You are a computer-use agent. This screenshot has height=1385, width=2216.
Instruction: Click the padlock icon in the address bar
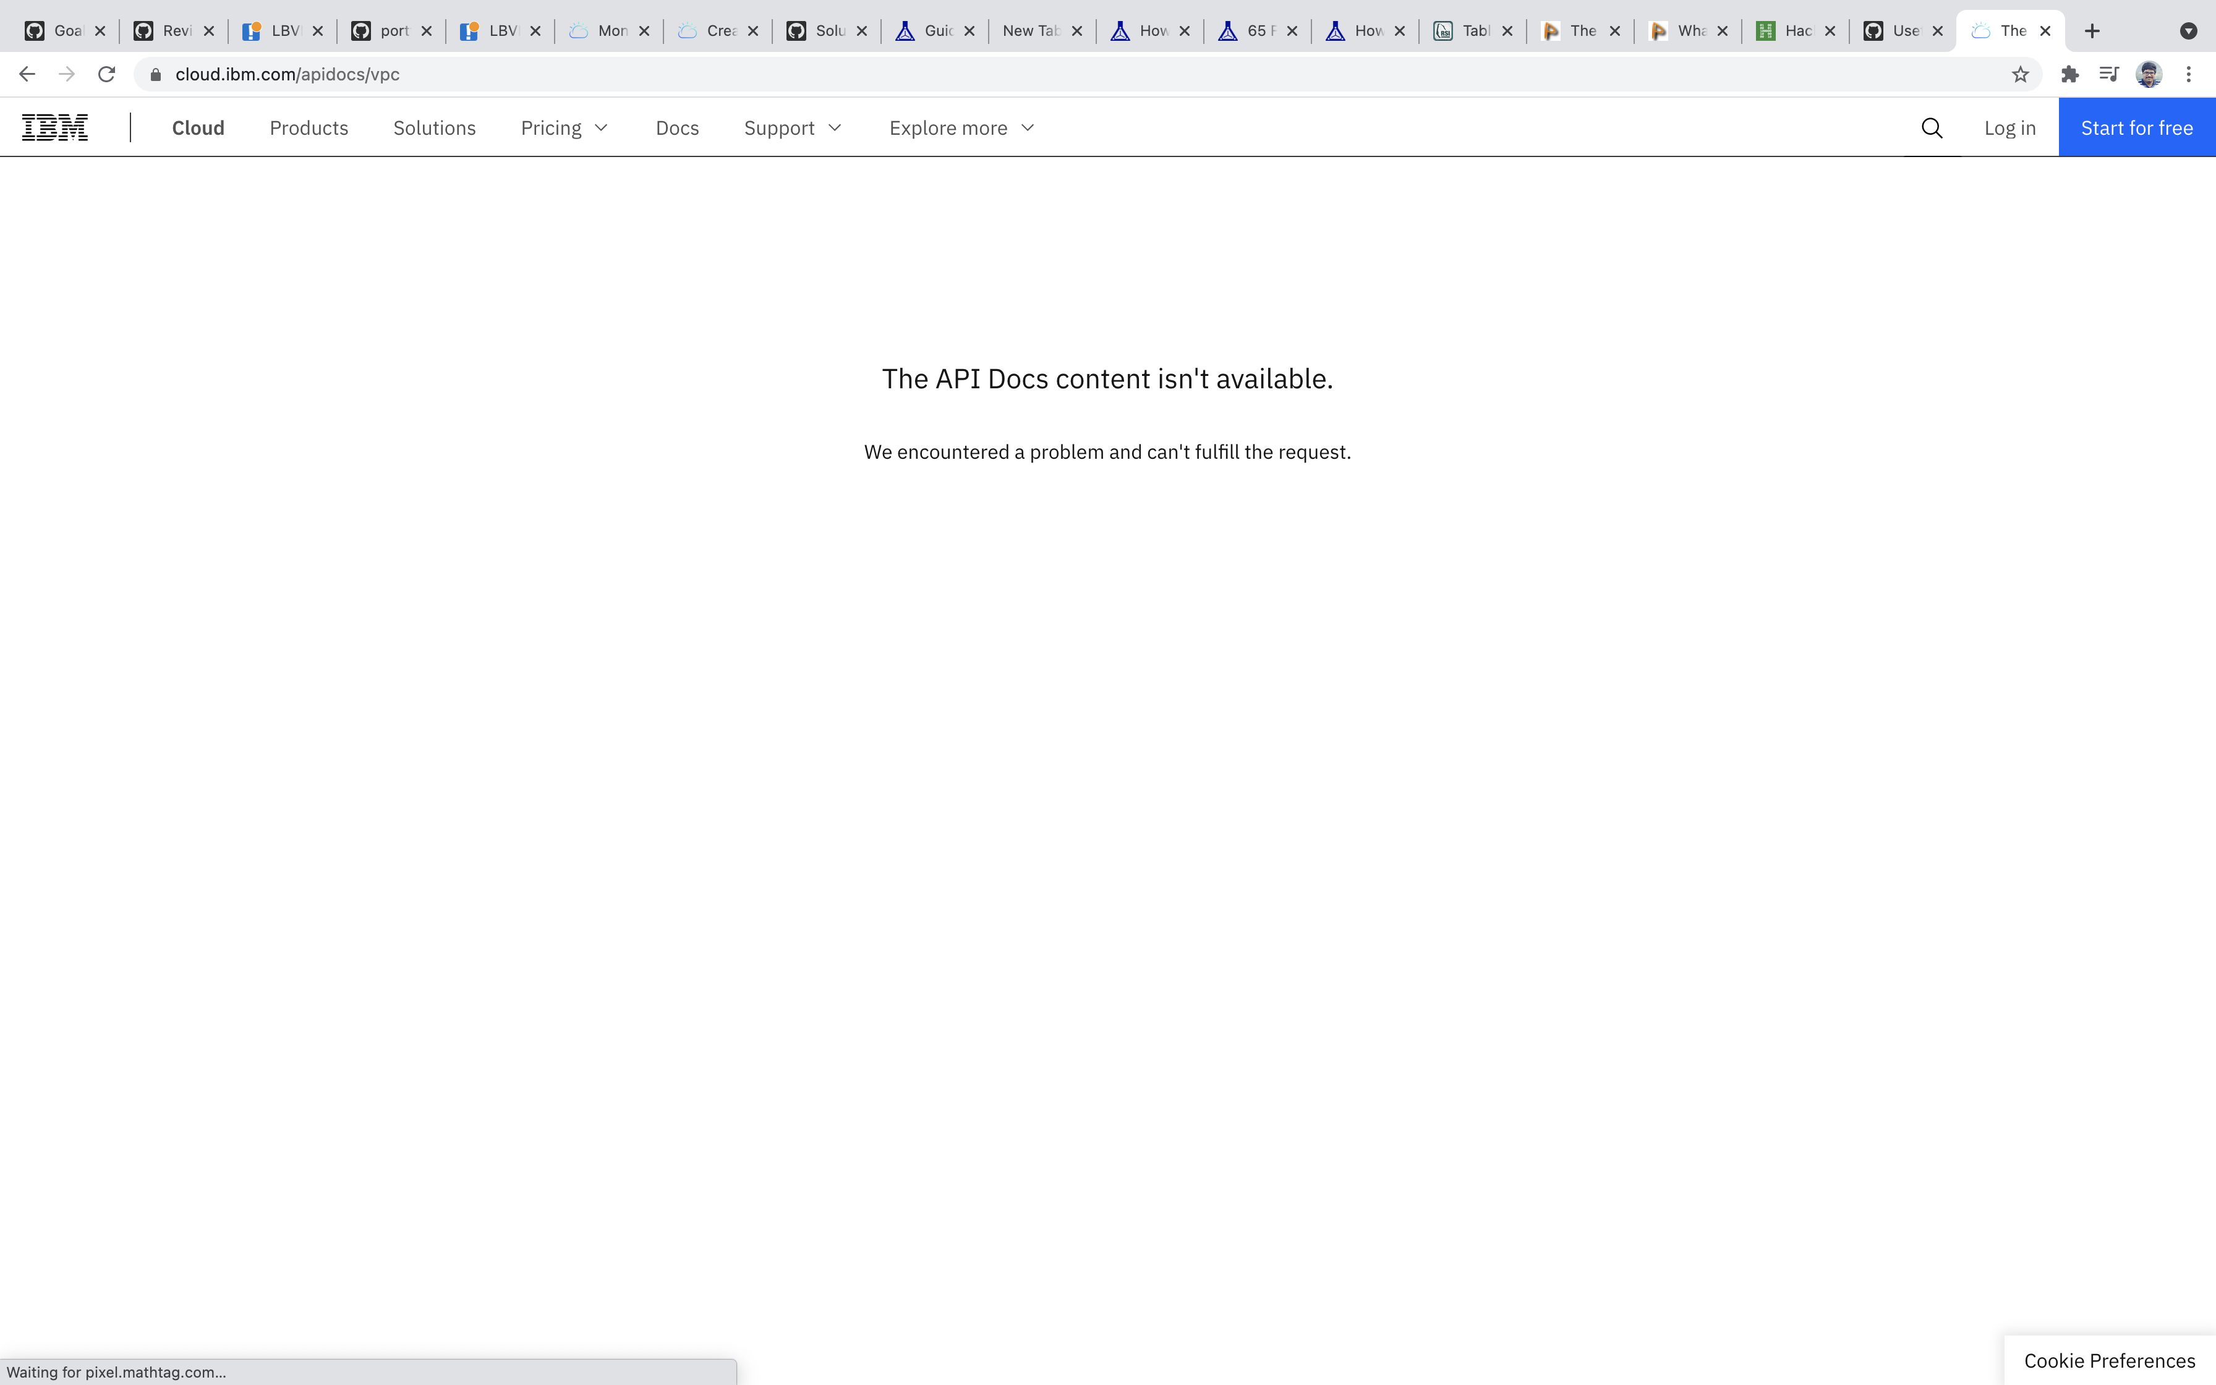(x=155, y=74)
